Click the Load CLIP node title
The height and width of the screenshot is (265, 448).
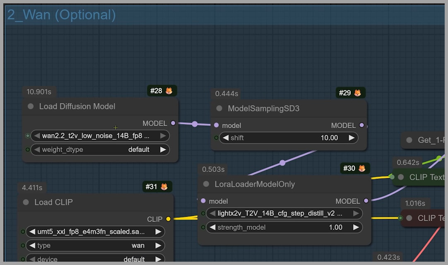(x=53, y=202)
